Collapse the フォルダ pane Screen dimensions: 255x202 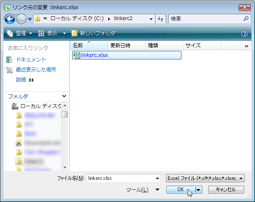coord(64,96)
